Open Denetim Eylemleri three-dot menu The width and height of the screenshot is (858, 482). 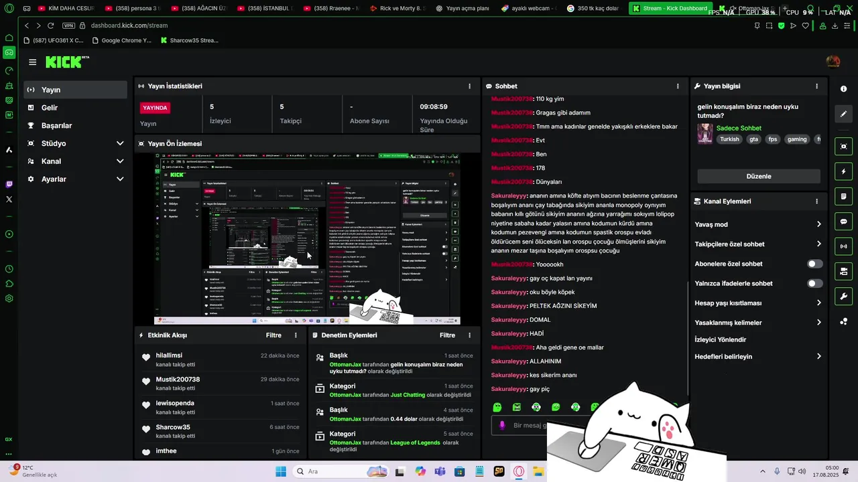[x=469, y=335]
